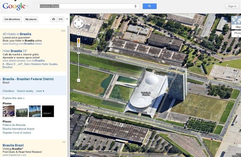Open the 40 Hotels in Brasilia ad
241x157 pixels.
coord(17,34)
